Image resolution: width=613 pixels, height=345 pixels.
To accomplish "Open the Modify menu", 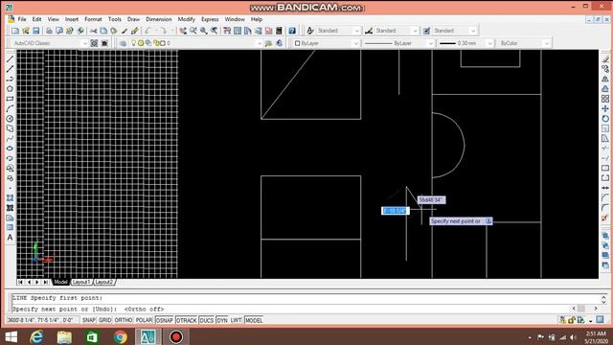I will [x=187, y=19].
